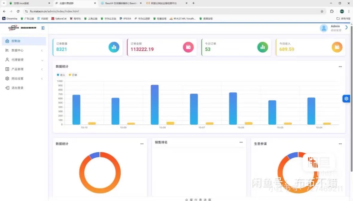Click the blue bar-chart icon on 订单数量 card

click(114, 47)
